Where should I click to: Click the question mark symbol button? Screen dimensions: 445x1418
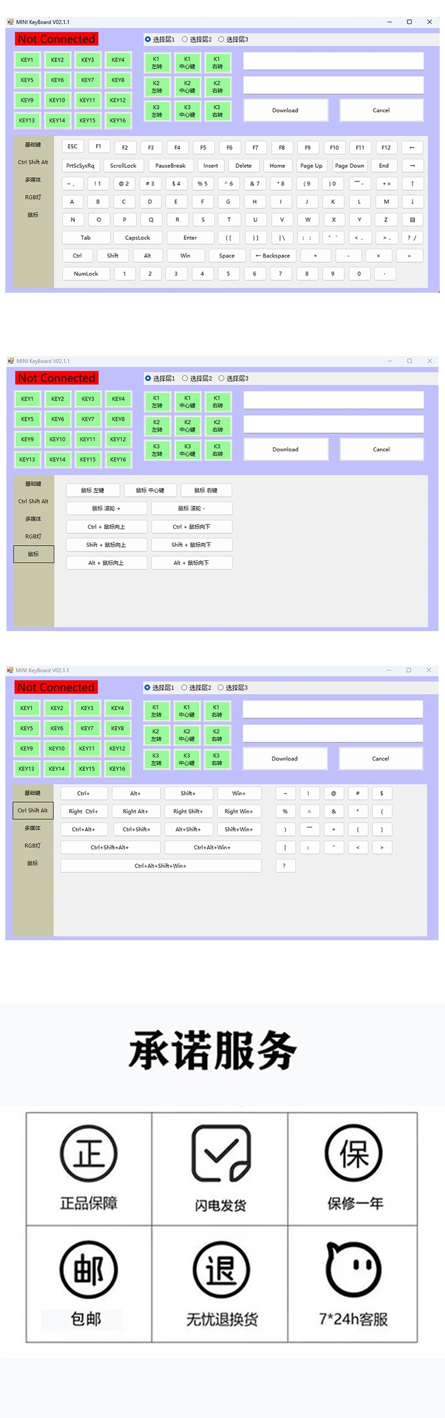(x=285, y=865)
